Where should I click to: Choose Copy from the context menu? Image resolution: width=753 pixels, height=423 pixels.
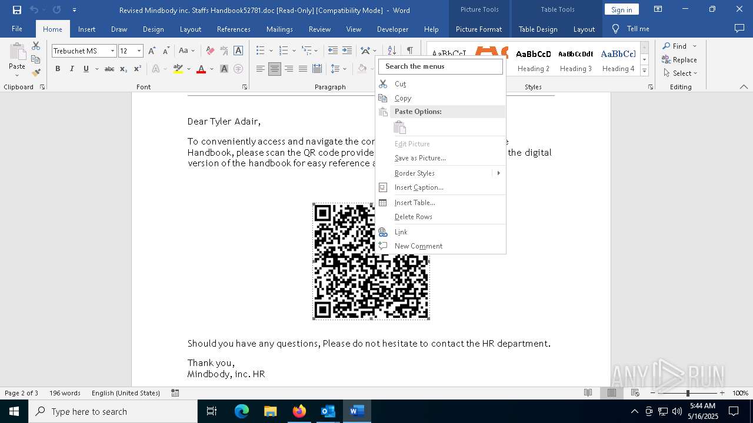(441, 98)
